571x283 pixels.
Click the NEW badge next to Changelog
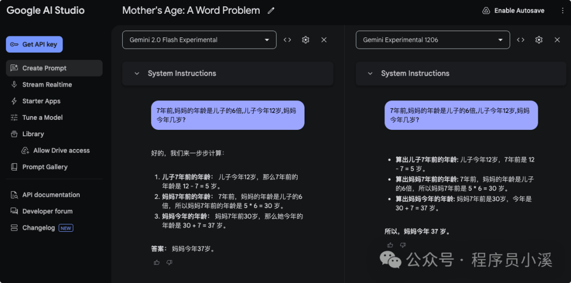point(66,228)
